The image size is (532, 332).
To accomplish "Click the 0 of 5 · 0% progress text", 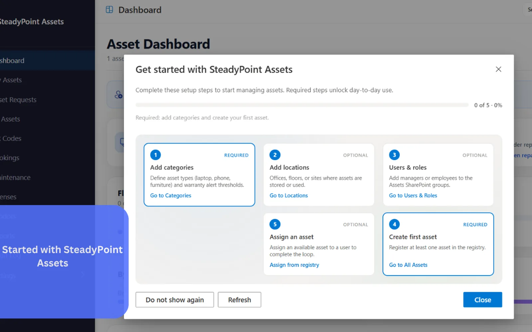I will coord(488,105).
